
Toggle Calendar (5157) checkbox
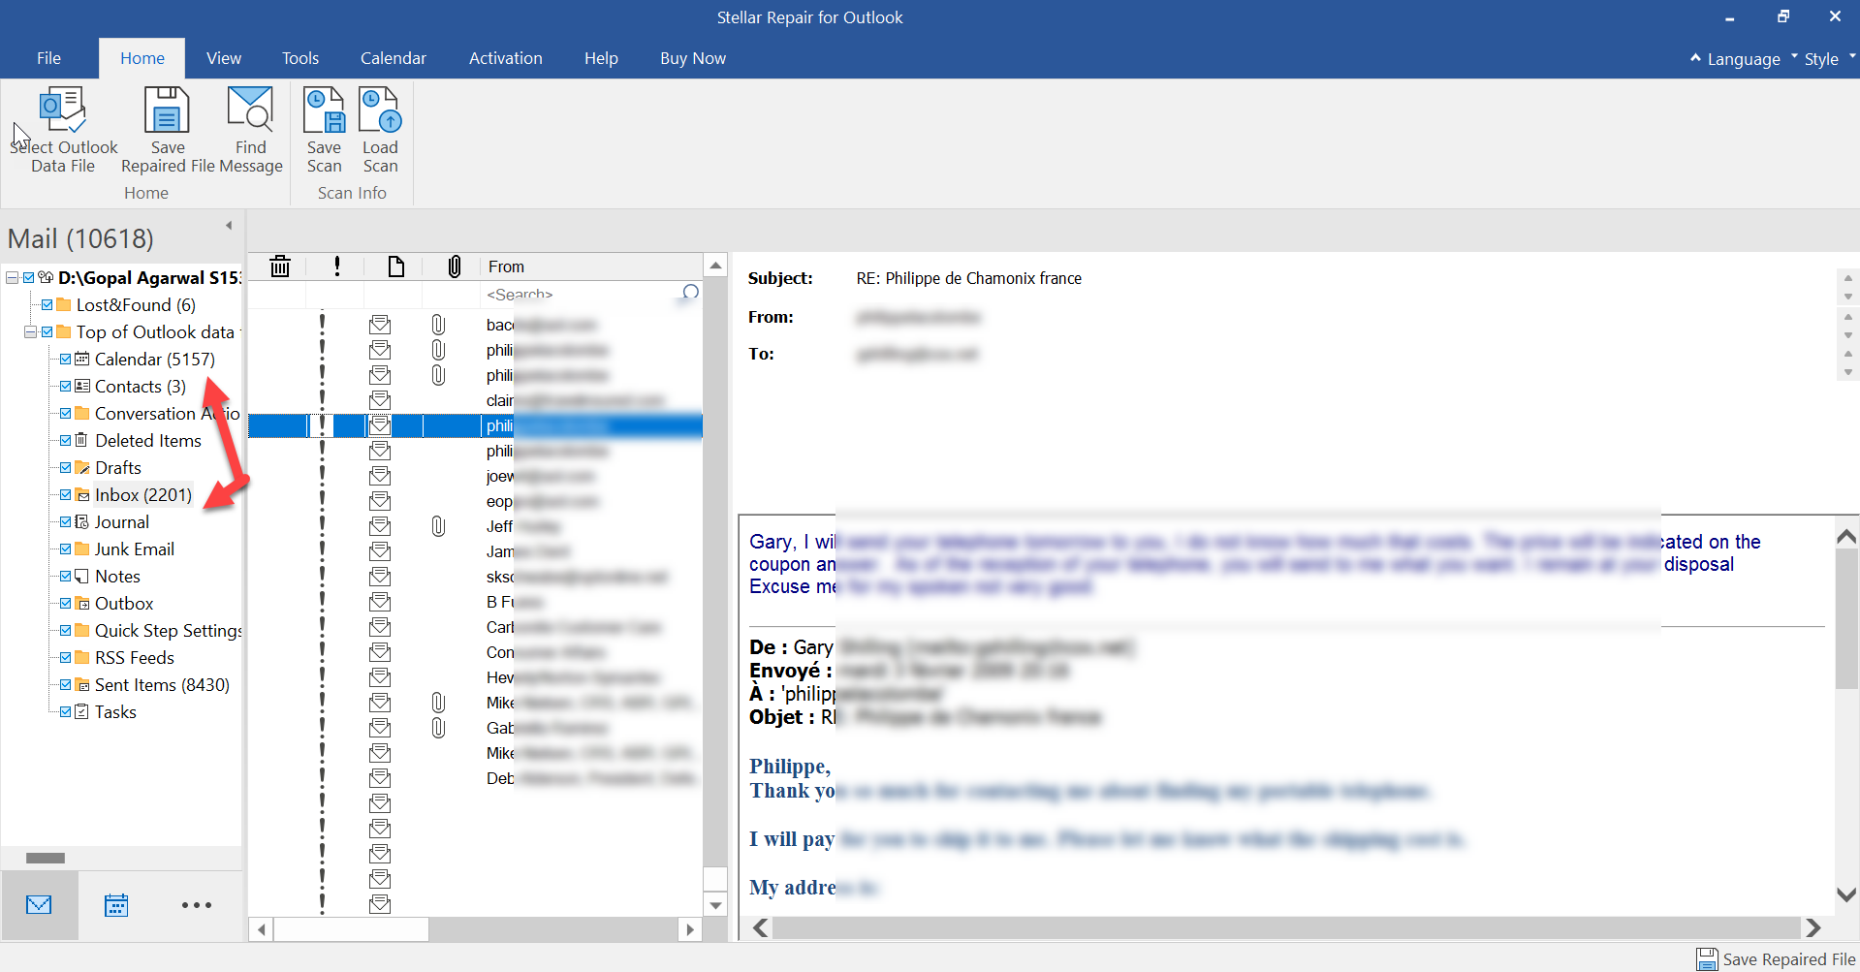pos(65,359)
